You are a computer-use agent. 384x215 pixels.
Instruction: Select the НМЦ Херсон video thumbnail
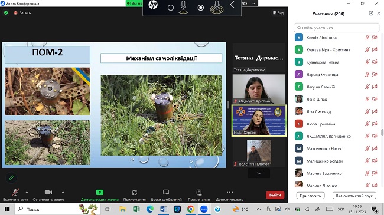(259, 121)
